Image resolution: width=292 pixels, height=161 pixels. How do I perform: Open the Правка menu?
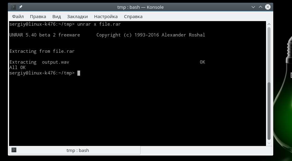click(x=38, y=17)
